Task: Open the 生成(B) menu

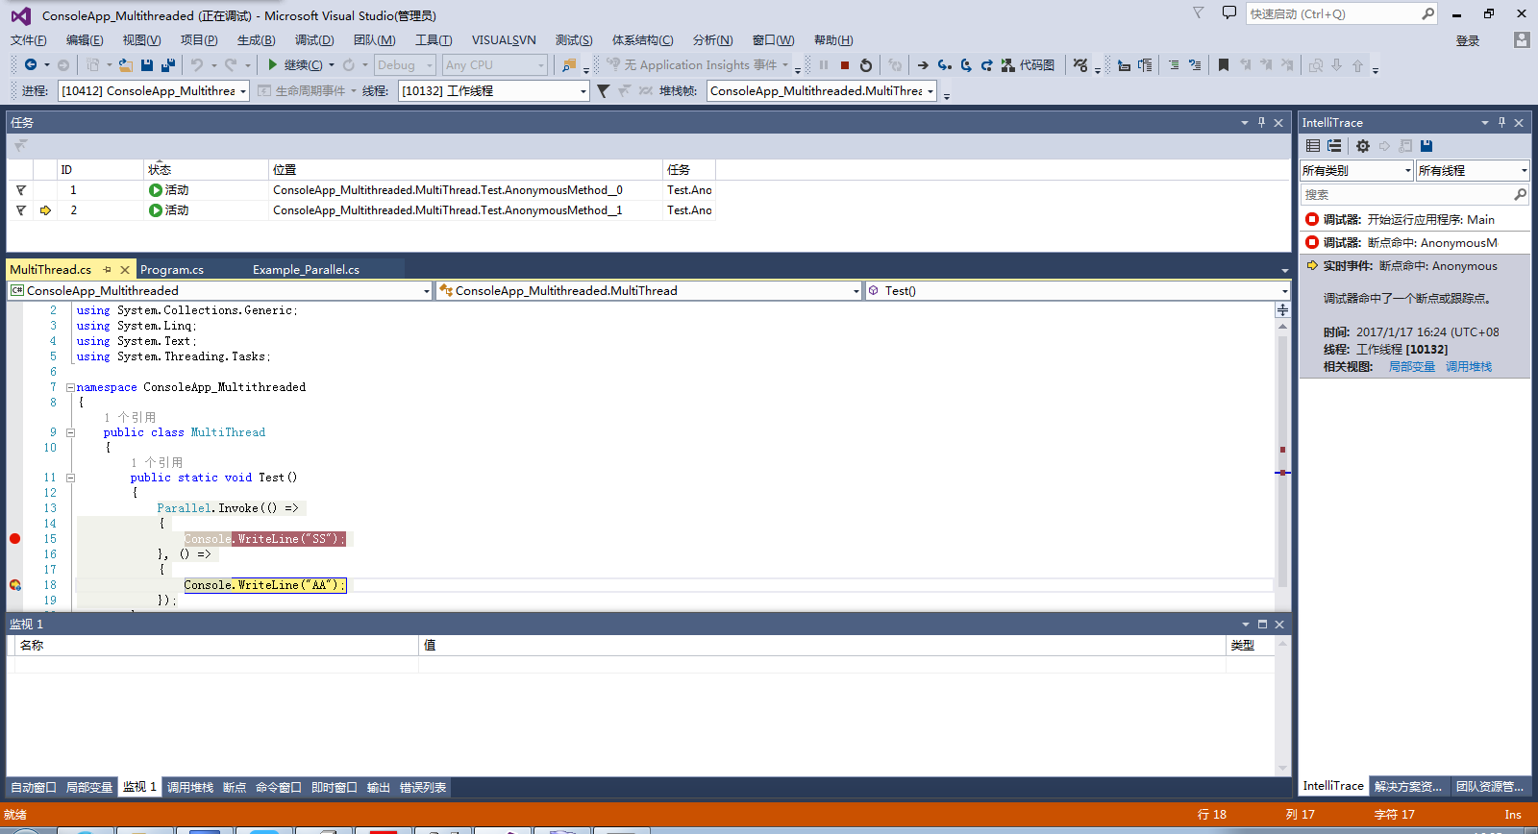Action: 256,39
